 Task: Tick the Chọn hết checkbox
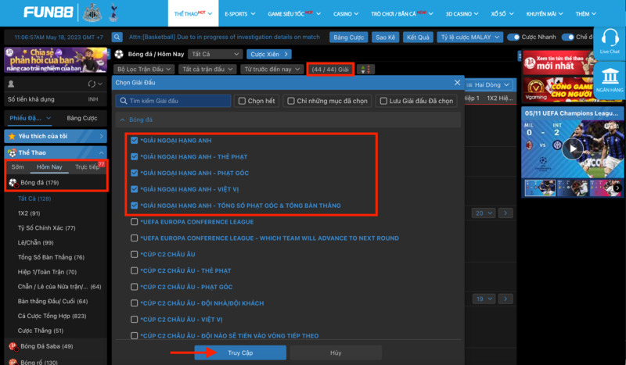[242, 101]
